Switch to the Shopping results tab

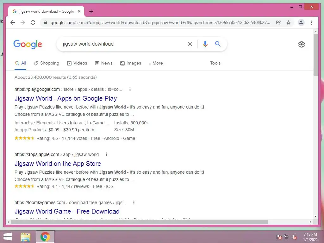(x=47, y=63)
